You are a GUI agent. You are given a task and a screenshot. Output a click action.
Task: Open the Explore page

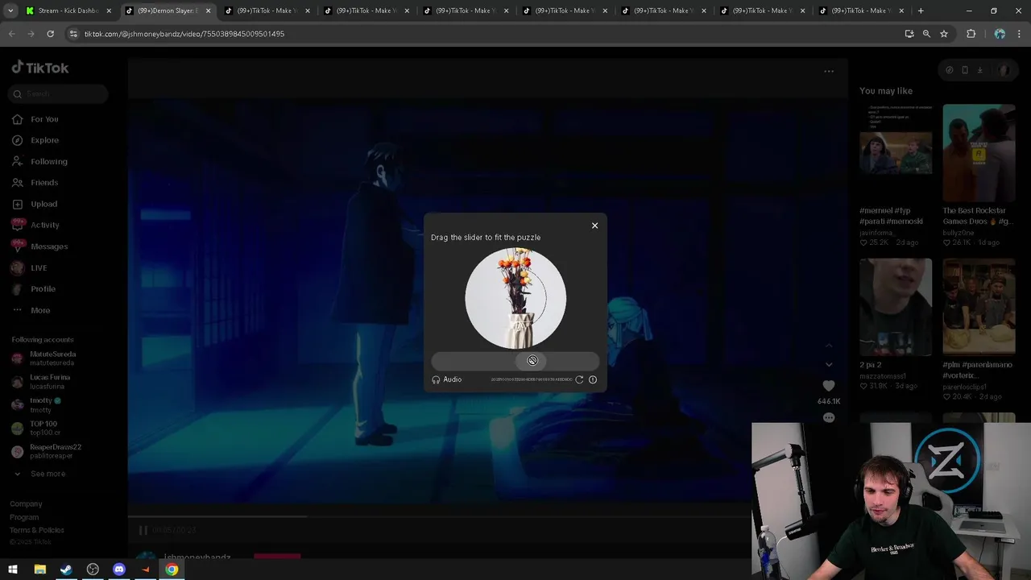click(44, 140)
